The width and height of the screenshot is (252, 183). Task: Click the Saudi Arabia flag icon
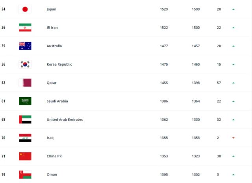[25, 101]
